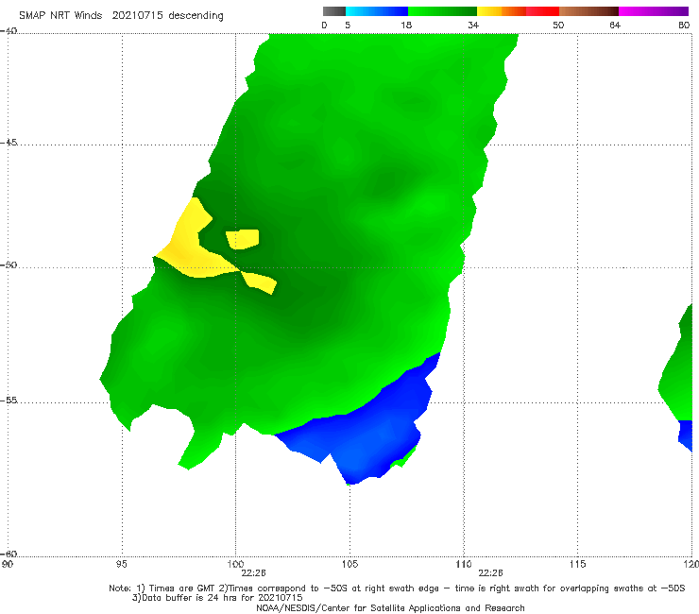
Task: Click the NOAA/NESDIS credit line
Action: pyautogui.click(x=390, y=607)
